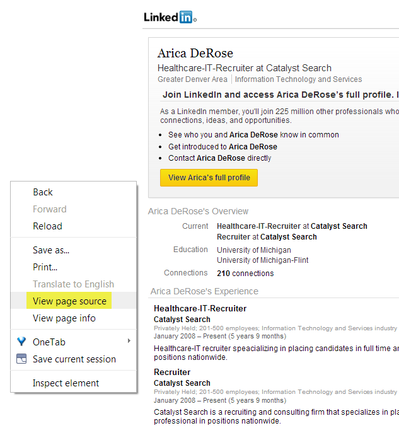Click Healthcare-IT recruiter speacializing description text
This screenshot has width=399, height=433.
(276, 353)
